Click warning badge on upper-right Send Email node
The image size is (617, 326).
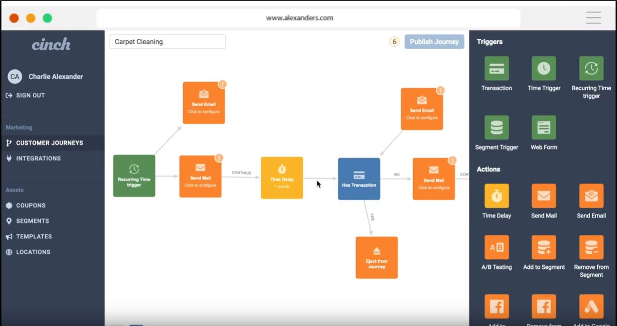[441, 90]
